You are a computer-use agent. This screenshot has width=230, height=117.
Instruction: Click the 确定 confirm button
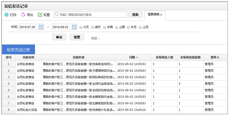(x=59, y=37)
